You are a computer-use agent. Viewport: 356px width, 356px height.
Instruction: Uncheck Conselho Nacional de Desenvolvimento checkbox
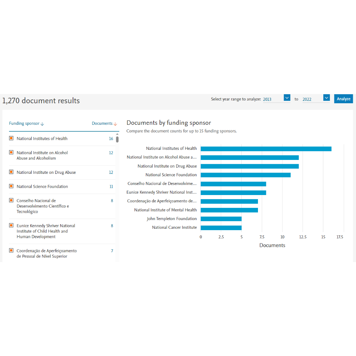click(11, 200)
